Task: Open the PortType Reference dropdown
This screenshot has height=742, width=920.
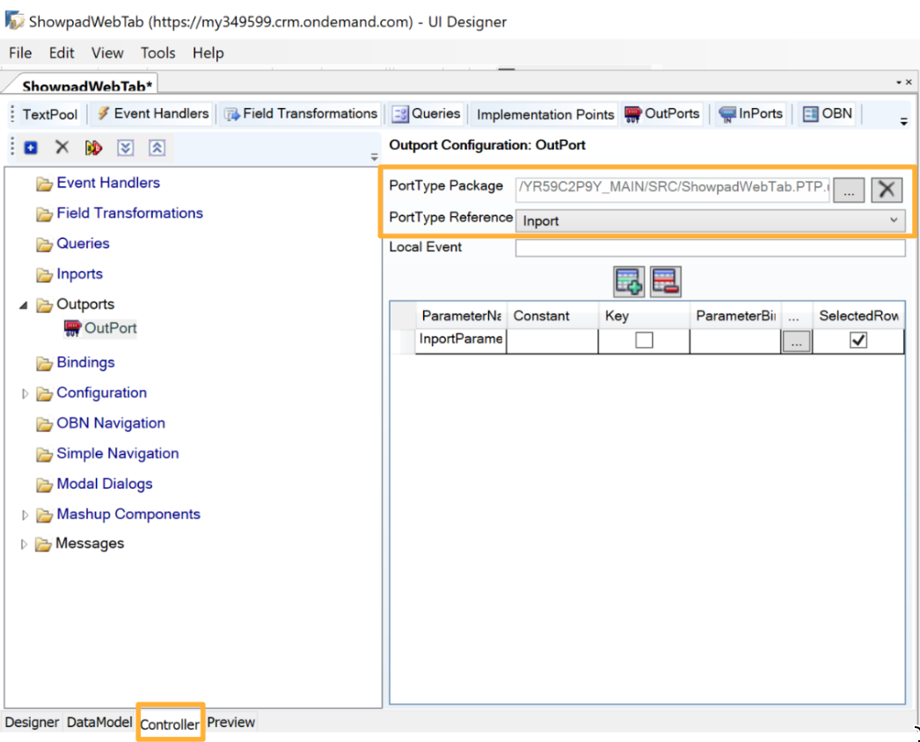Action: coord(894,220)
